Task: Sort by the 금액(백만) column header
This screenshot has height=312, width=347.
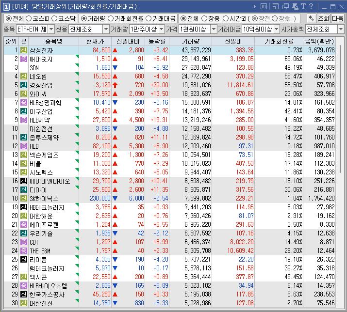Action: click(319, 41)
